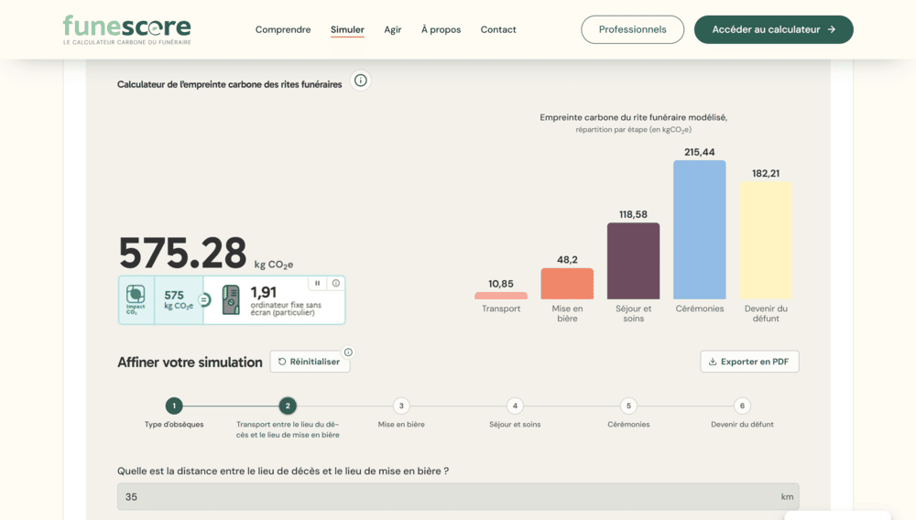
Task: Select step 2 Transport circle
Action: 288,406
